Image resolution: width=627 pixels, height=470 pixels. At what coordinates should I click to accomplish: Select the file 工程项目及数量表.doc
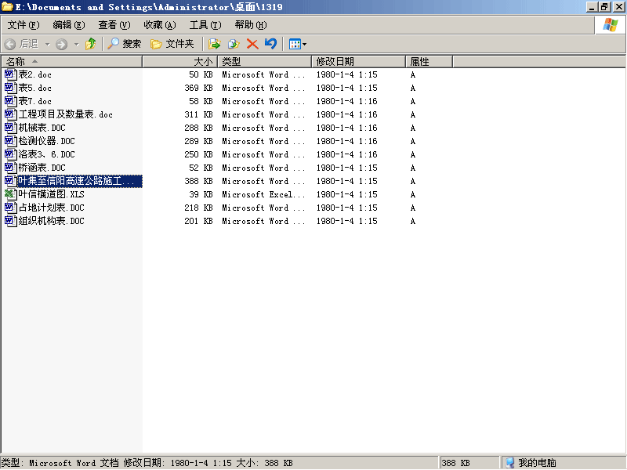[x=59, y=114]
